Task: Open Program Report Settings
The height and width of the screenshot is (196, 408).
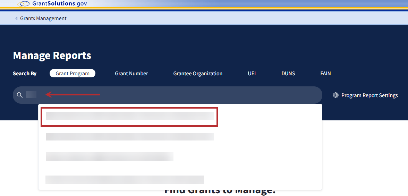Action: point(369,95)
